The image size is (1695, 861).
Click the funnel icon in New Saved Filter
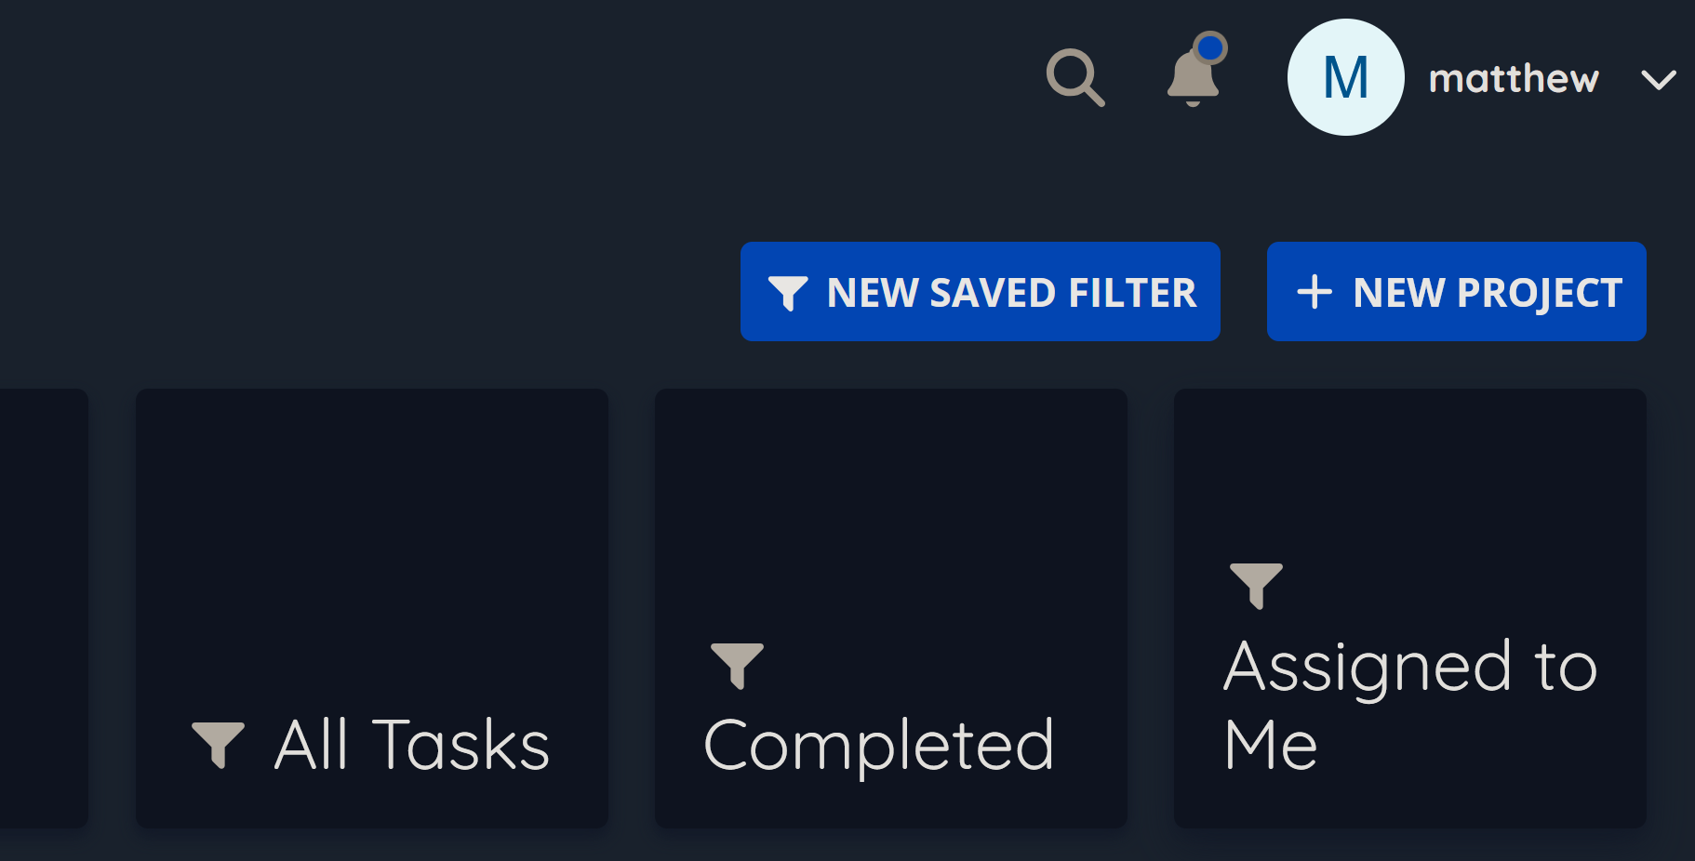[787, 293]
